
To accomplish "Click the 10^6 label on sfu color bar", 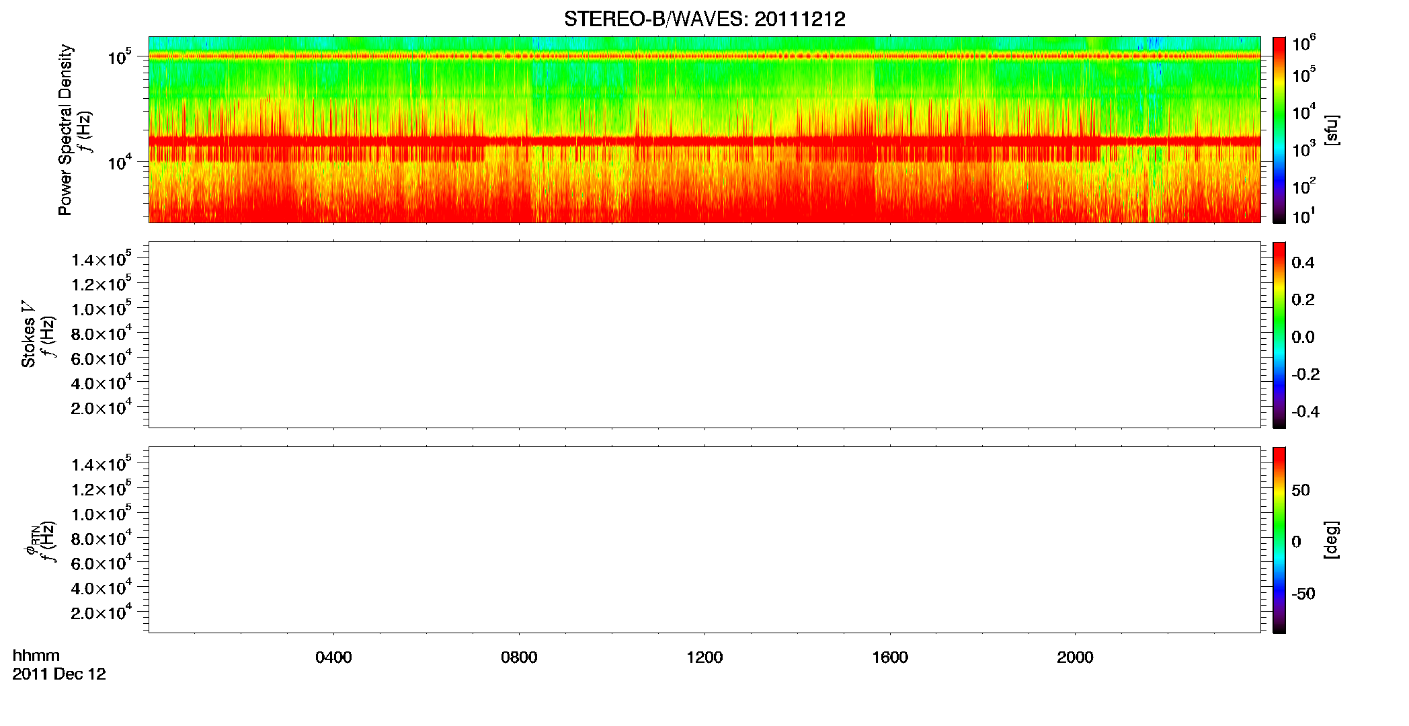I will pyautogui.click(x=1304, y=43).
